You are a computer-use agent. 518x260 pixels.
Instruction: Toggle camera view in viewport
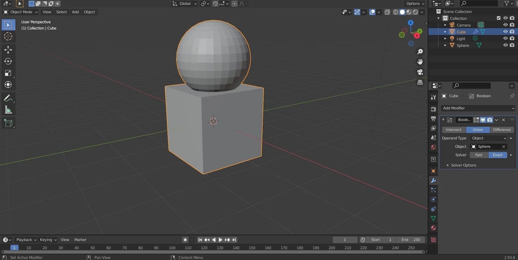420,72
